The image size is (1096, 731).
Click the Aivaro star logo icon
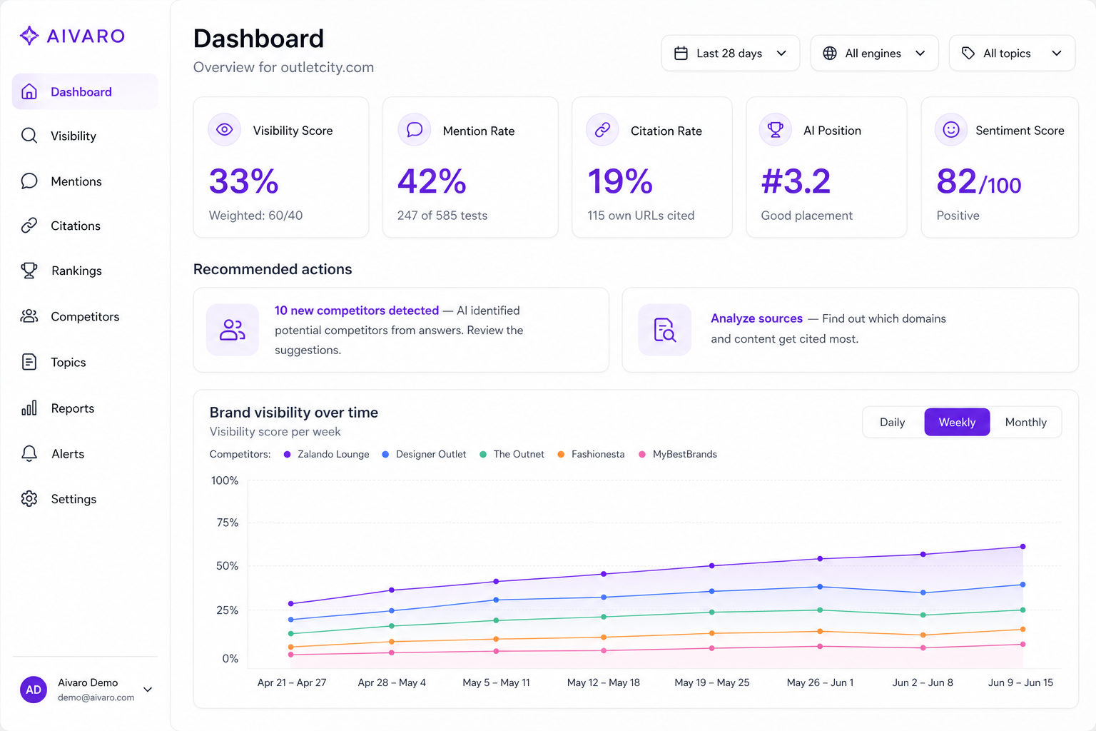click(x=29, y=36)
